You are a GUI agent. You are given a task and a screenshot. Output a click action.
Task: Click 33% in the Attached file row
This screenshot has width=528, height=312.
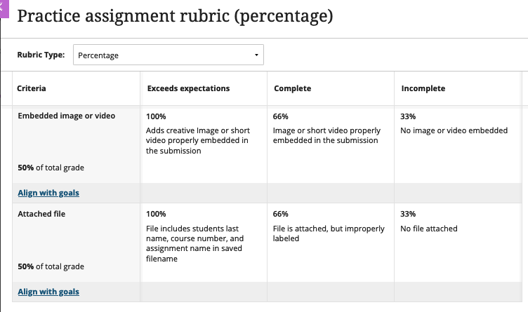(408, 214)
